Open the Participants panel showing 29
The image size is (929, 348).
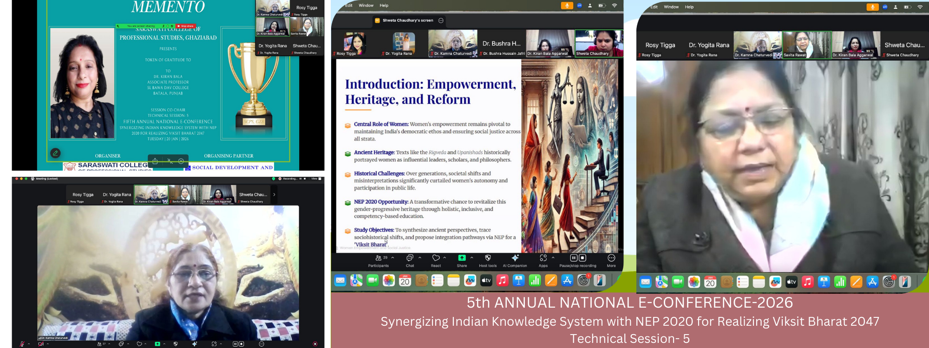coord(379,258)
